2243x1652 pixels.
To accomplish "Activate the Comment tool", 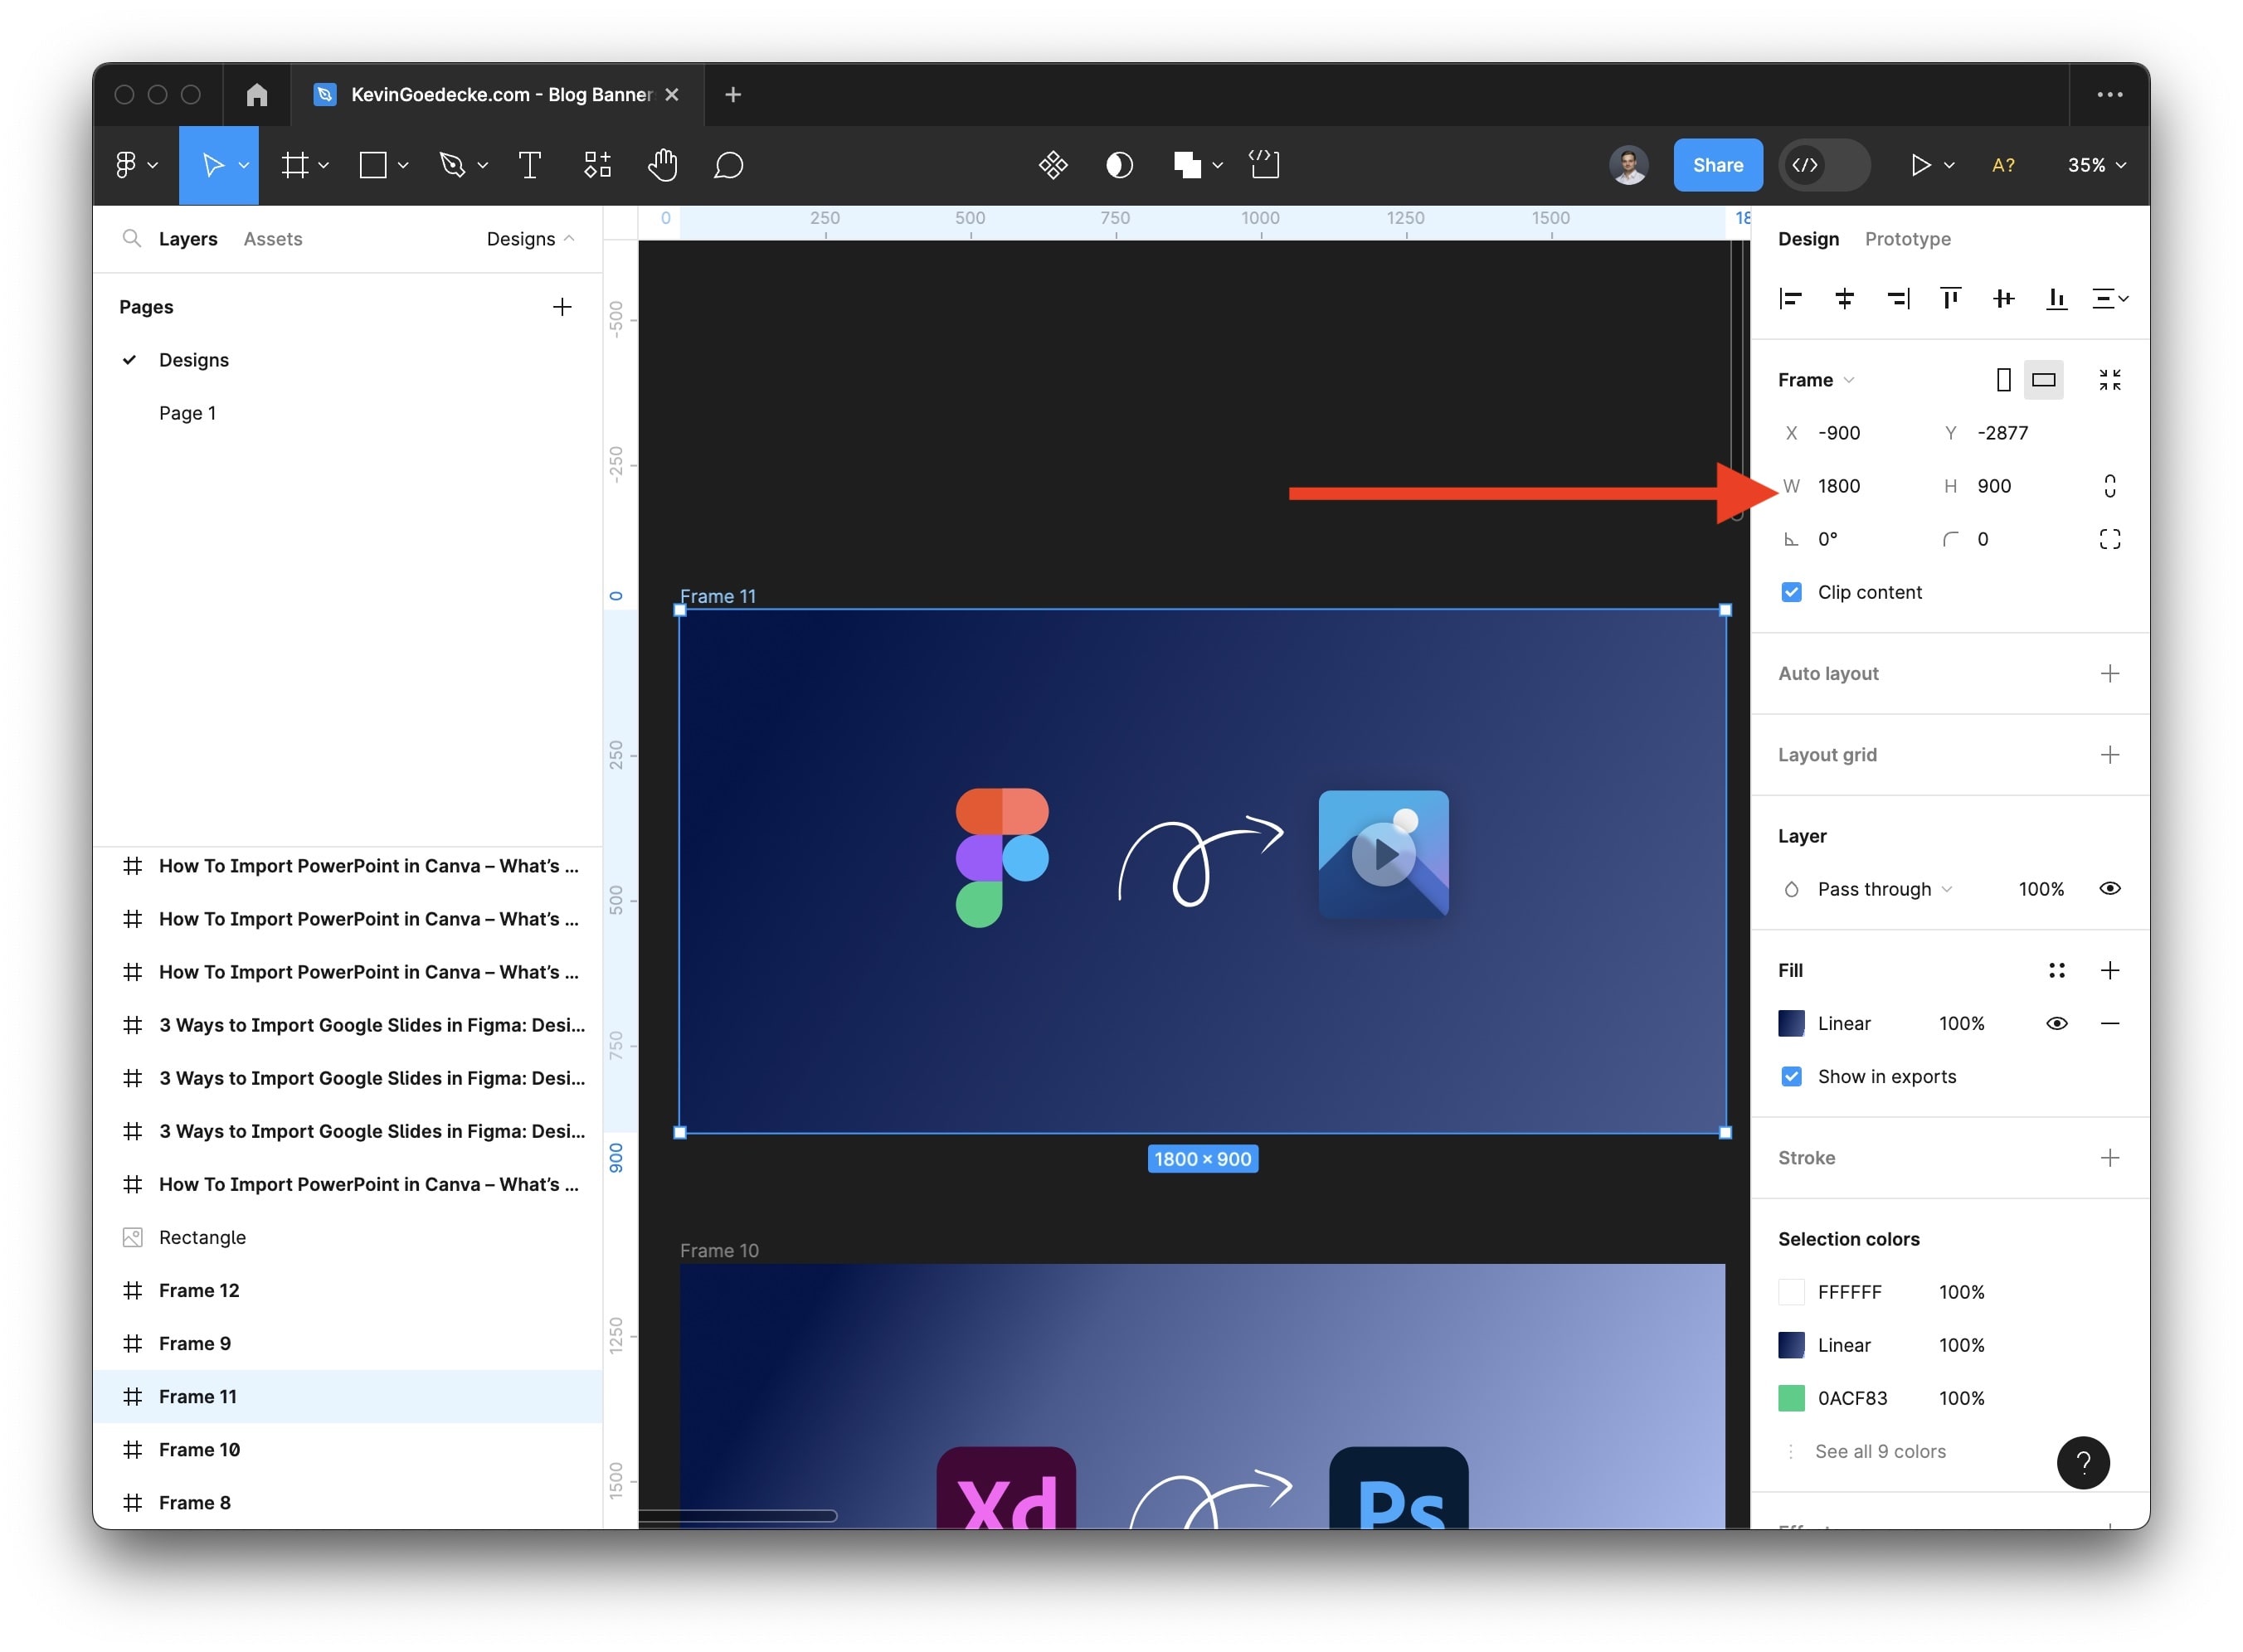I will point(728,165).
